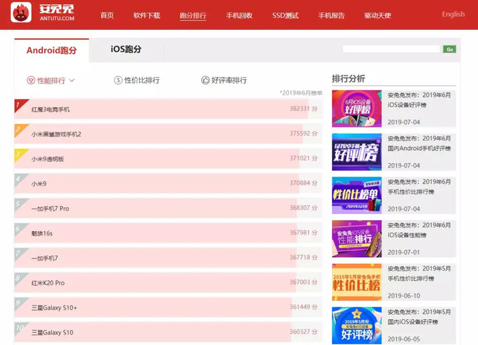
Task: Open the 2019年5月 国内iOS设备好评榜 article link
Action: pos(419,317)
